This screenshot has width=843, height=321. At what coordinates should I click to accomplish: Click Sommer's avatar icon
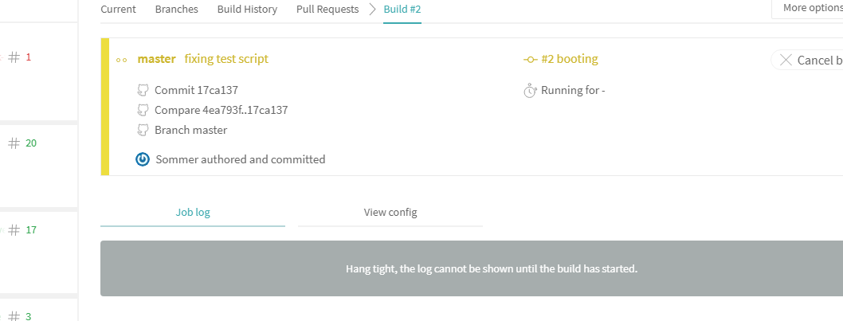click(x=143, y=159)
